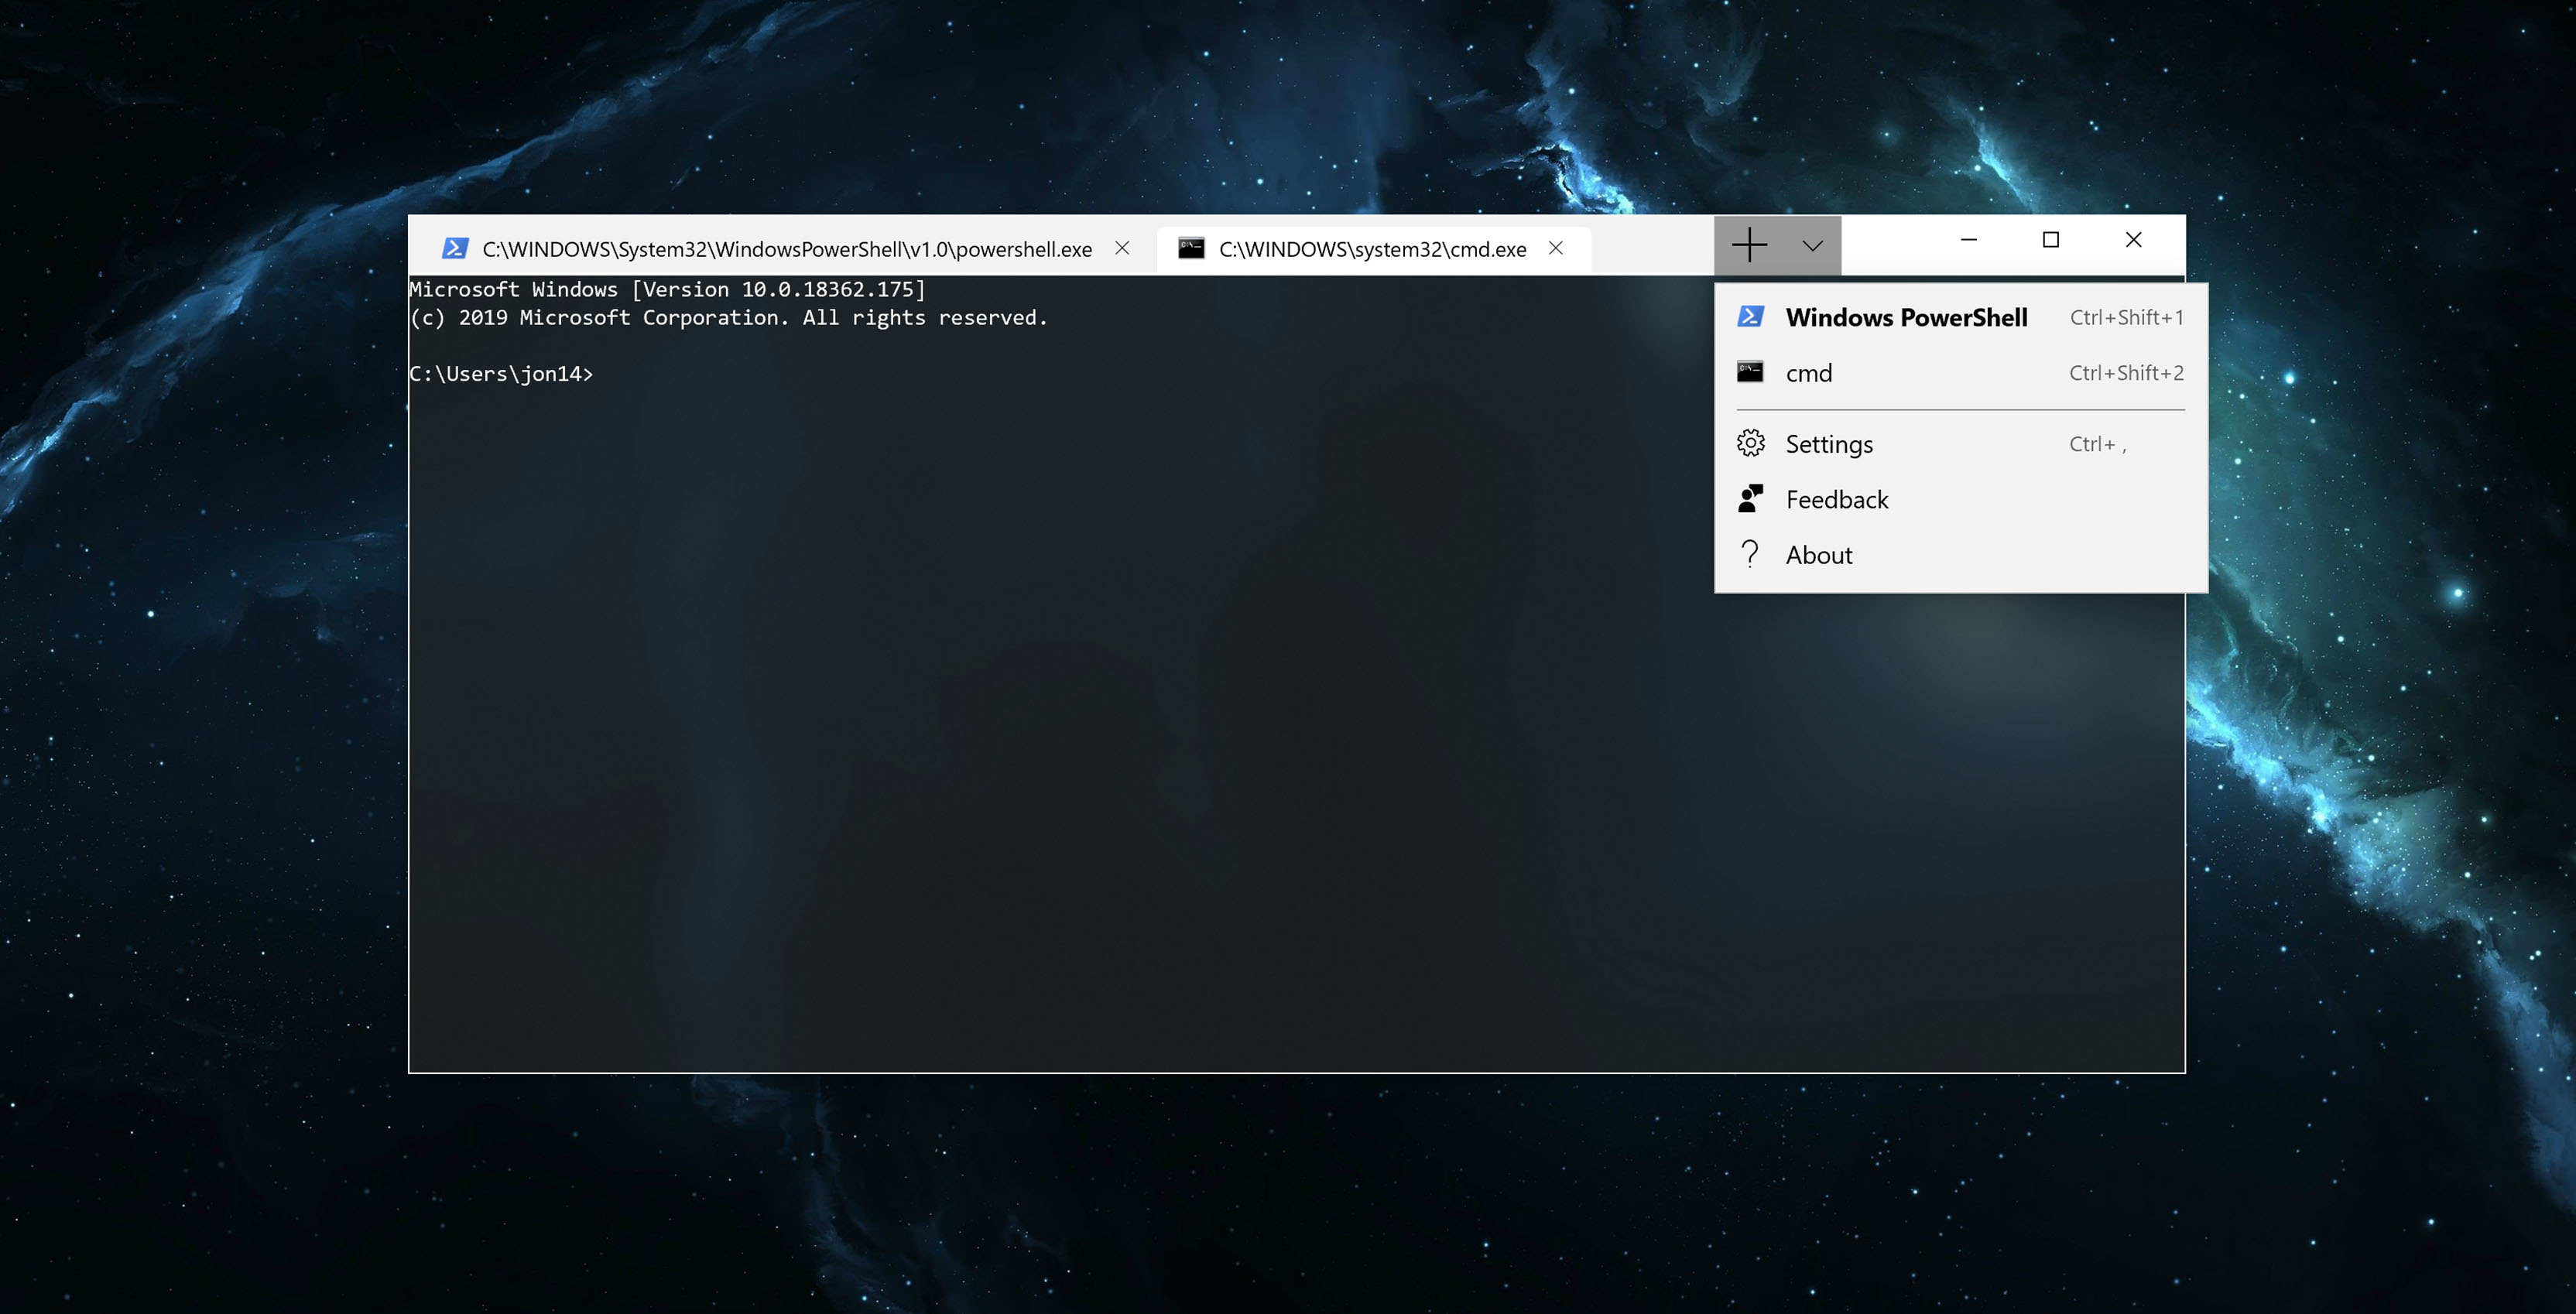Launch a new cmd session from the menu
Viewport: 2576px width, 1314px height.
click(1809, 372)
